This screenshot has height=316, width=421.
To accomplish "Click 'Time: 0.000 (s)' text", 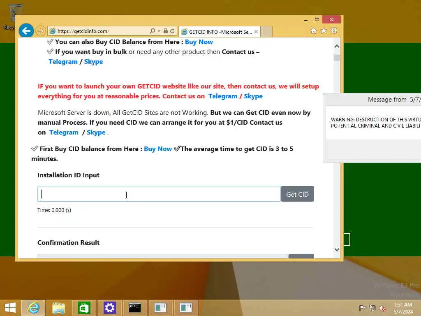I will [54, 210].
